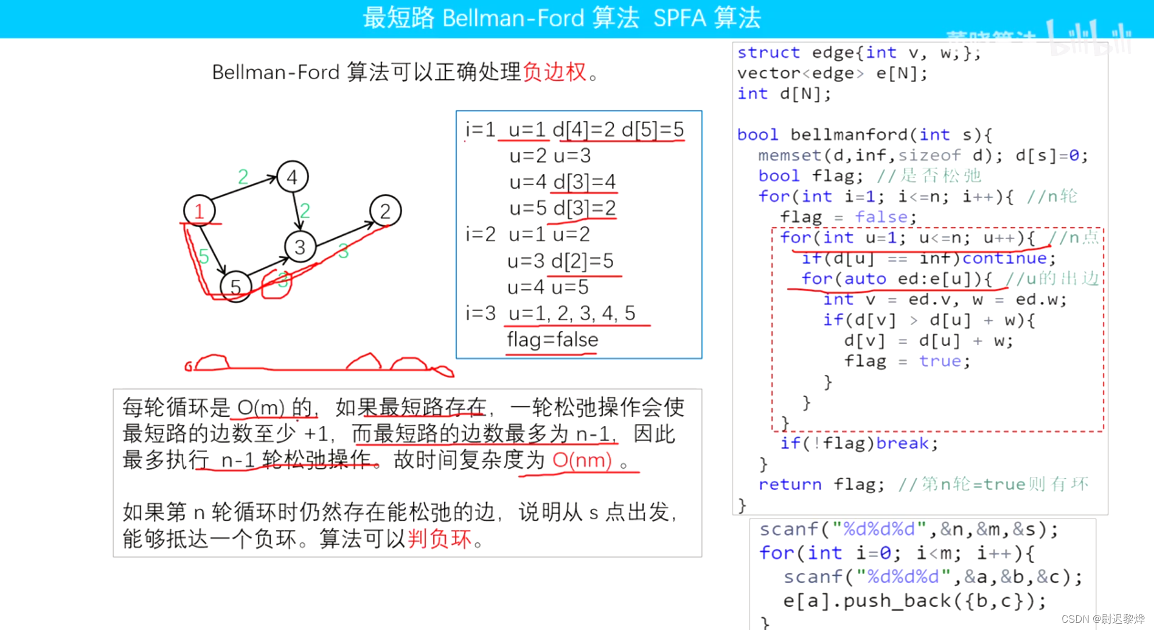This screenshot has height=630, width=1154.
Task: Click the blue-bordered iteration trace box
Action: tap(579, 234)
